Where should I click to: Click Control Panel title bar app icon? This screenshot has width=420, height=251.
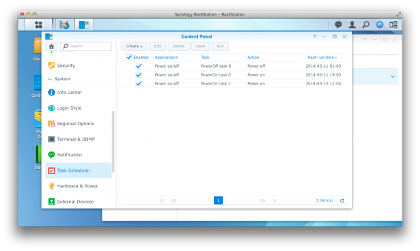(x=49, y=37)
